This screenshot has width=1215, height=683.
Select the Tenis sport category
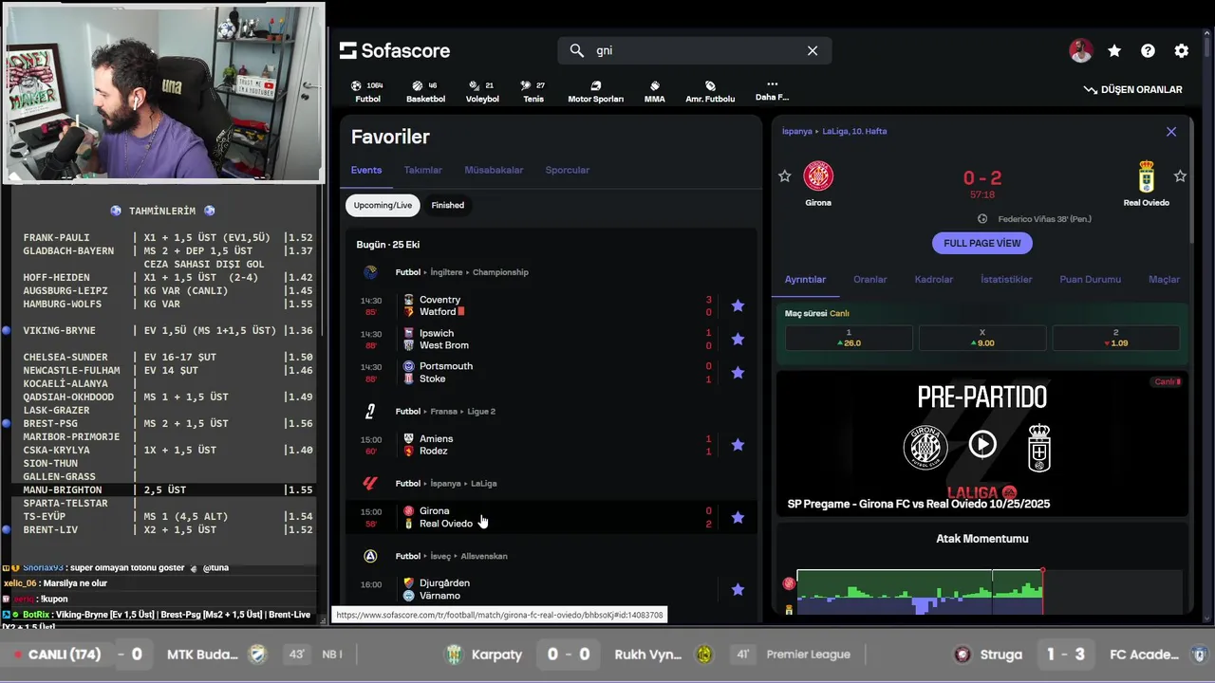point(533,92)
